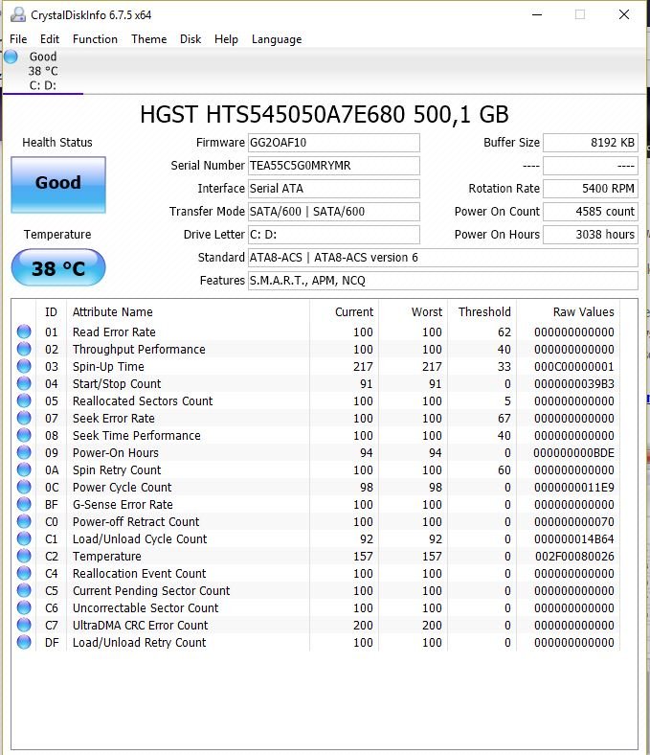
Task: Click the Attribute Name column header
Action: [x=189, y=312]
